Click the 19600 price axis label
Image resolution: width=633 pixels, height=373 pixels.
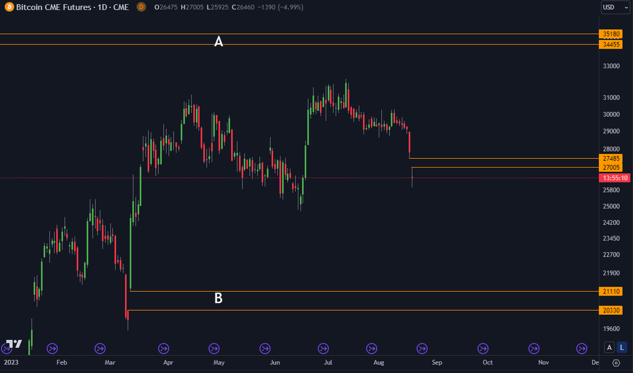click(x=611, y=329)
